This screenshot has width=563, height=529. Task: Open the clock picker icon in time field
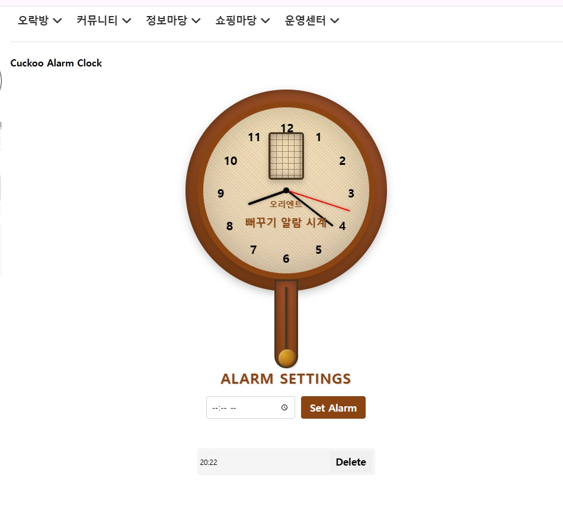tap(284, 407)
